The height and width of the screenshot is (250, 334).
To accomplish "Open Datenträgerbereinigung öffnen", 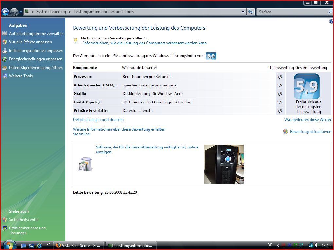I will coord(36,68).
